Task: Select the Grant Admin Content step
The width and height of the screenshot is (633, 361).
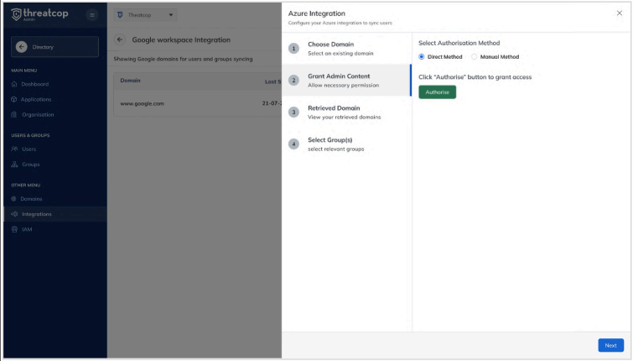Action: click(345, 81)
